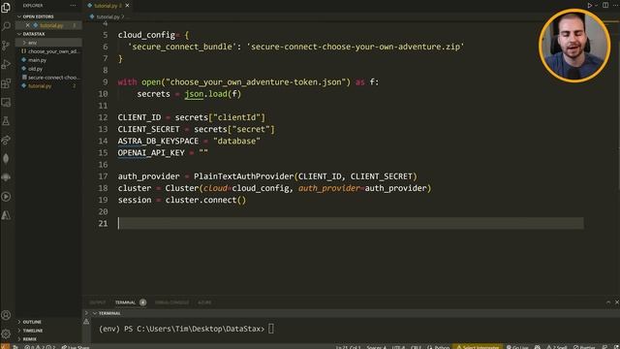Maximize the terminal panel size chevron
Image resolution: width=620 pixels, height=349 pixels.
tap(608, 302)
